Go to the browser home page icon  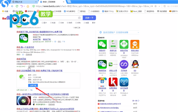[x=28, y=6]
